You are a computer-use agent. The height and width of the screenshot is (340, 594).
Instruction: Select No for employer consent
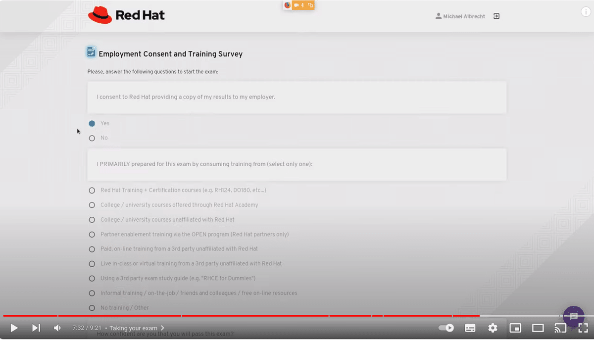coord(92,138)
